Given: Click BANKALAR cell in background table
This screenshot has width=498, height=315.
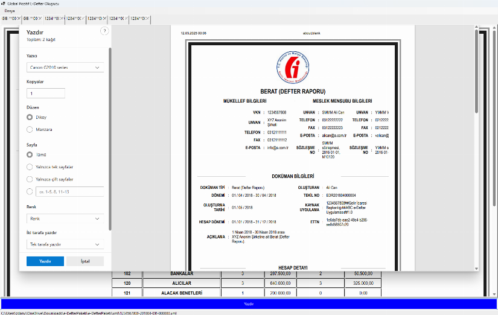Looking at the screenshot, I should point(182,273).
